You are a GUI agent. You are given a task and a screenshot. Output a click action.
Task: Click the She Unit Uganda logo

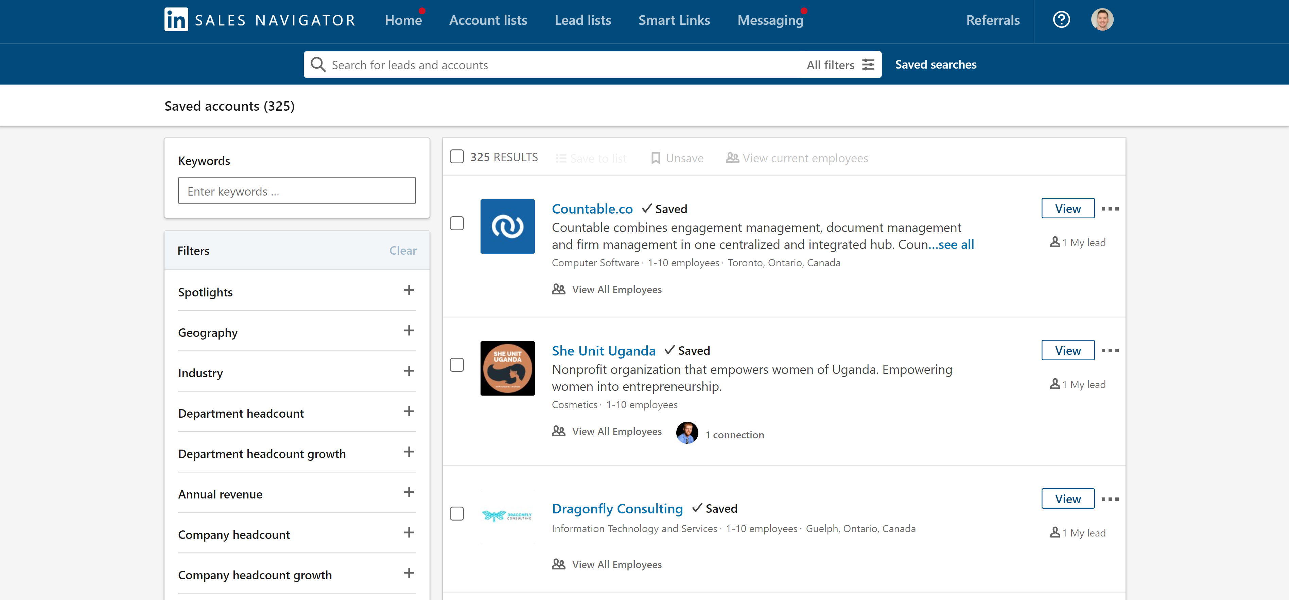coord(507,368)
